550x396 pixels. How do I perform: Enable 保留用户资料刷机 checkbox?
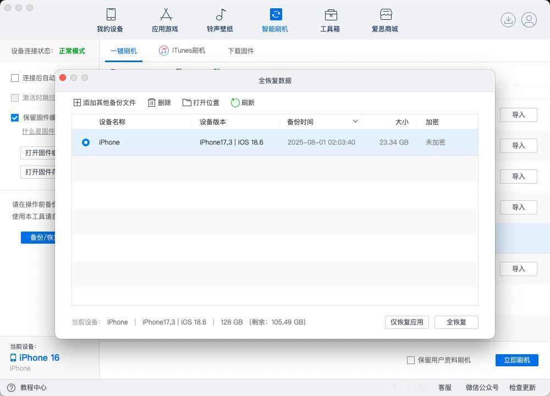click(411, 360)
